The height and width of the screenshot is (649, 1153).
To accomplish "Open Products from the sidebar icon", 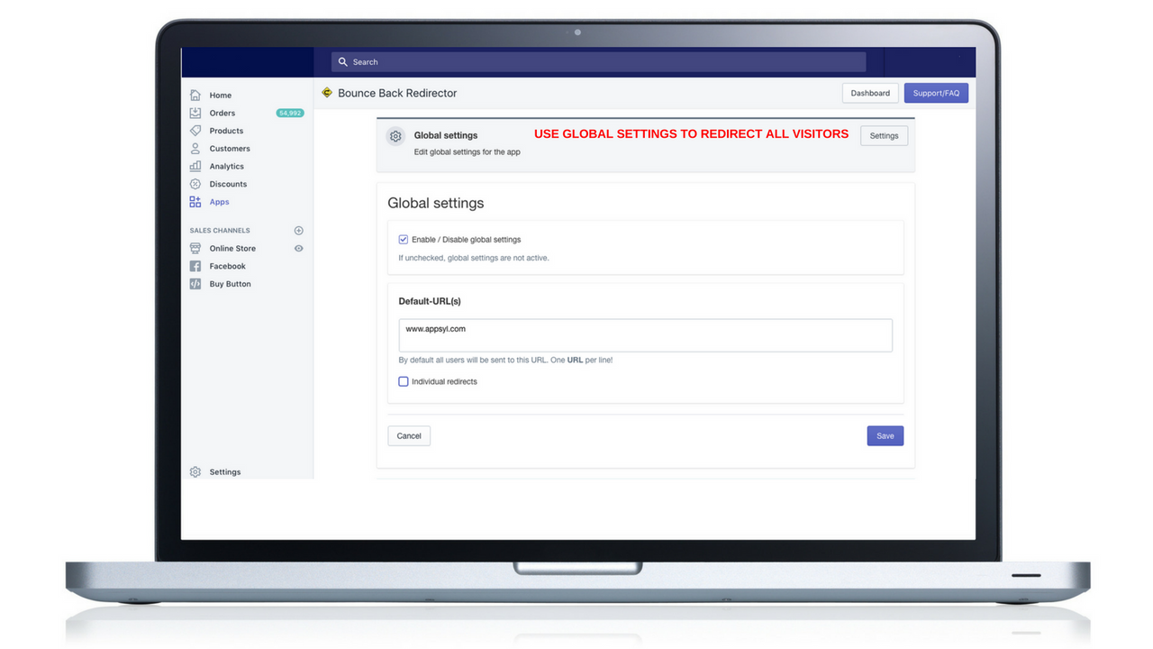I will [x=195, y=130].
